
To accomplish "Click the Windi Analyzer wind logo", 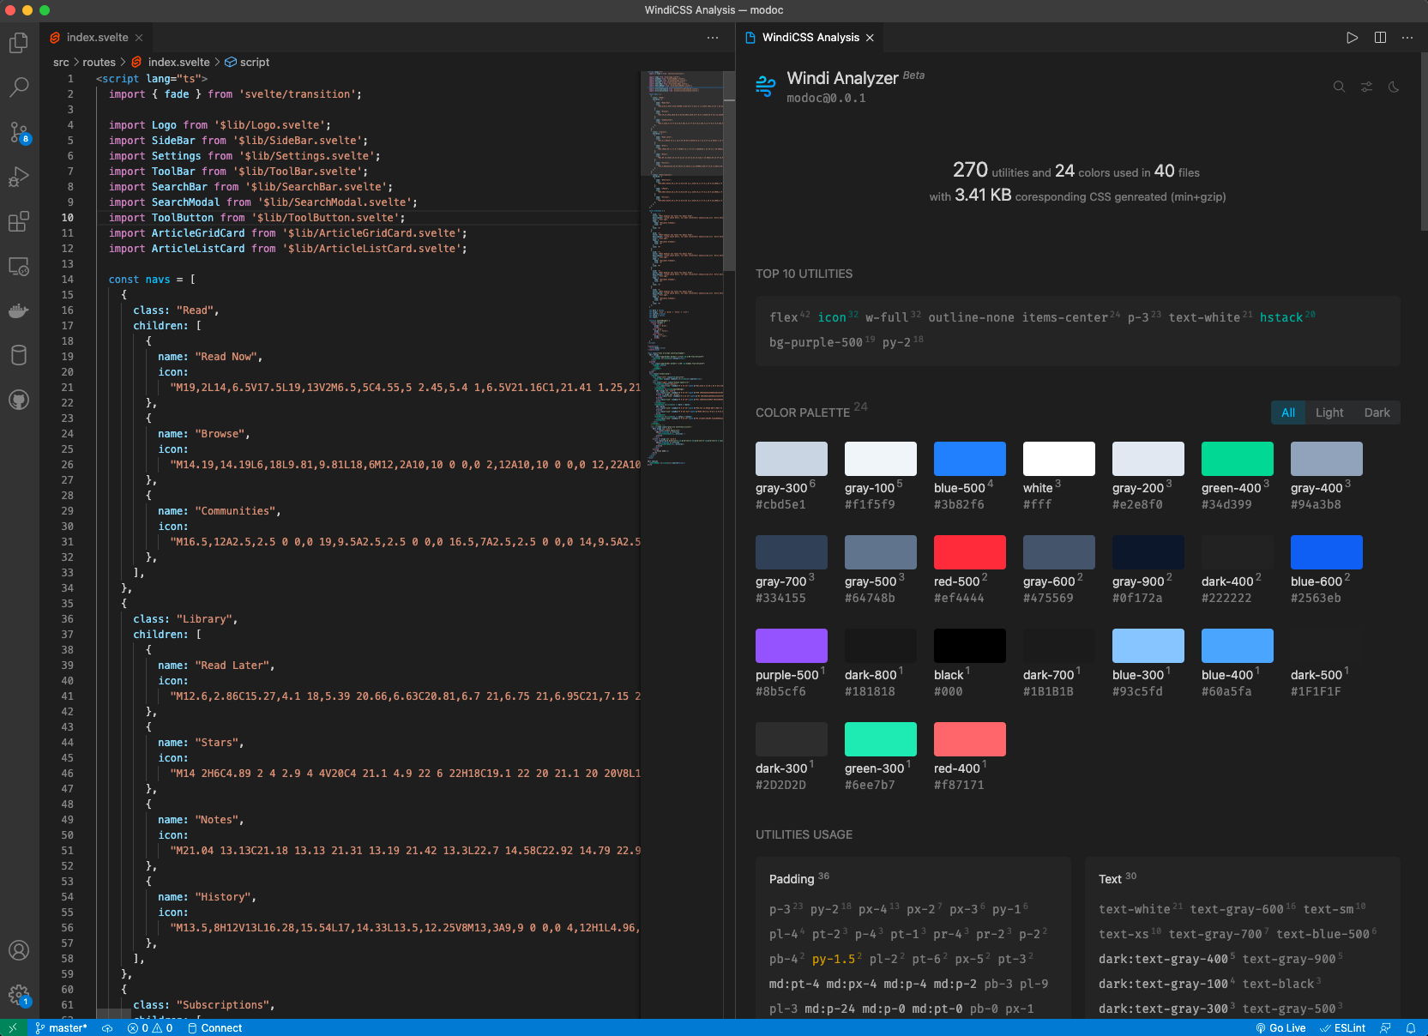I will tap(765, 87).
